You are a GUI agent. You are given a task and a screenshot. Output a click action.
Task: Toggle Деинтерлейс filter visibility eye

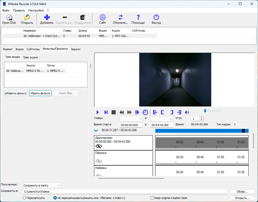pos(99,146)
